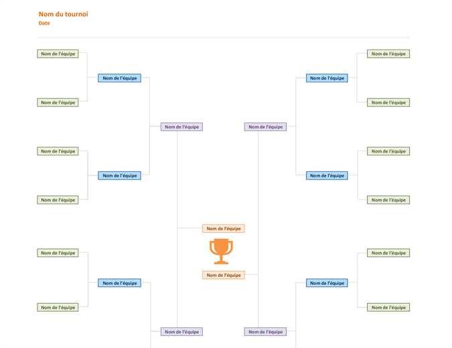Select the top-left green team box

point(58,54)
